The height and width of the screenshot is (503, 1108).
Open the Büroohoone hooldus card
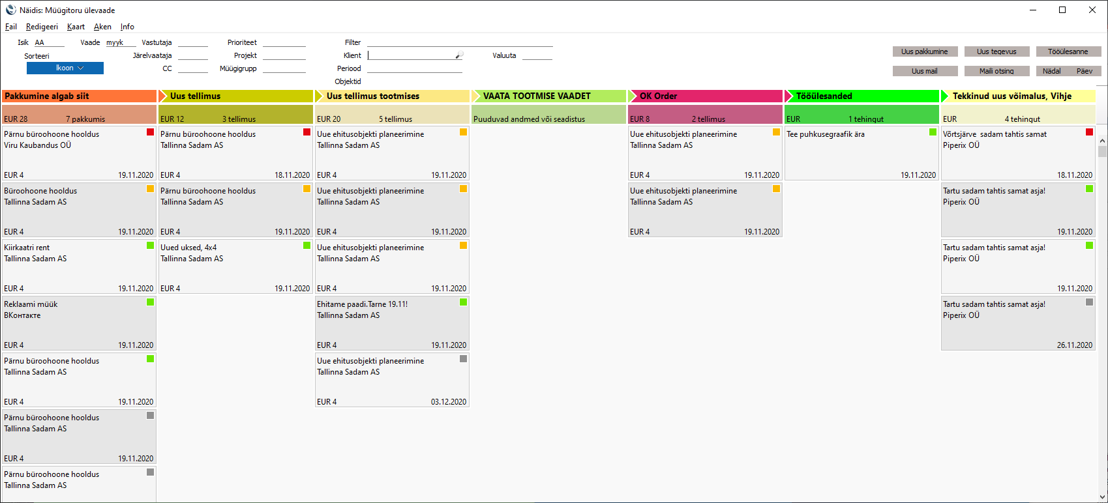(78, 210)
